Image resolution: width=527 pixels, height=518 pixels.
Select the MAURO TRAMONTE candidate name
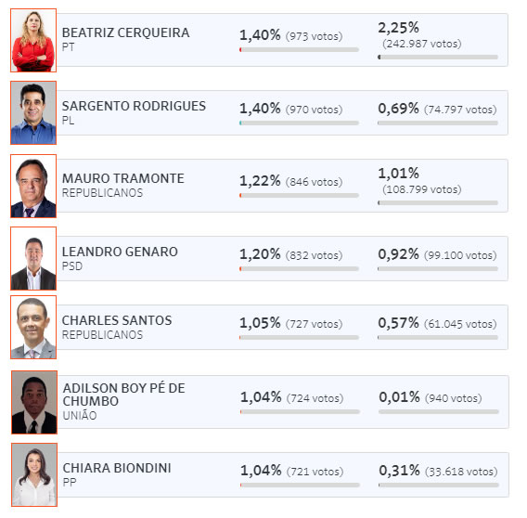(x=123, y=178)
